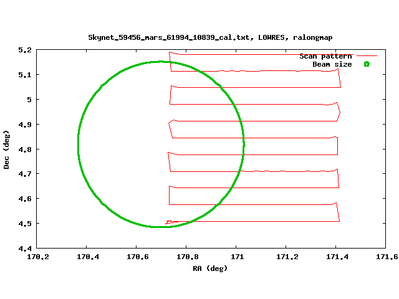Select the 'Scan pattern' legend label

[325, 56]
